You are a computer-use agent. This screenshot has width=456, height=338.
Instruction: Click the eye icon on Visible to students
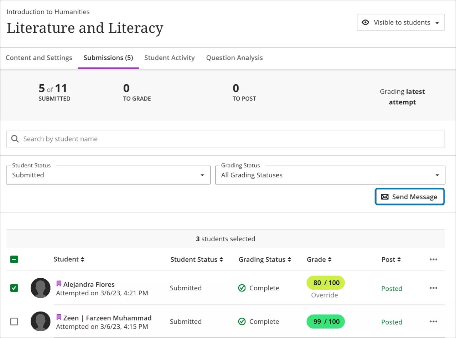tap(366, 22)
